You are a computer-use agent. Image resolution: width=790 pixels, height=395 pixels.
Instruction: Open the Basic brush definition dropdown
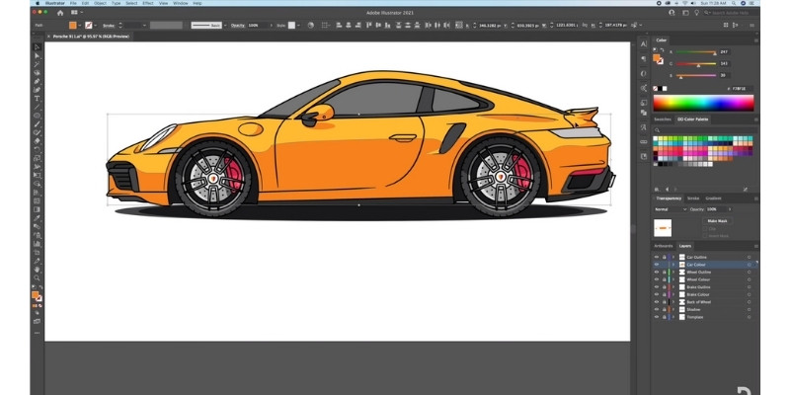pos(225,26)
